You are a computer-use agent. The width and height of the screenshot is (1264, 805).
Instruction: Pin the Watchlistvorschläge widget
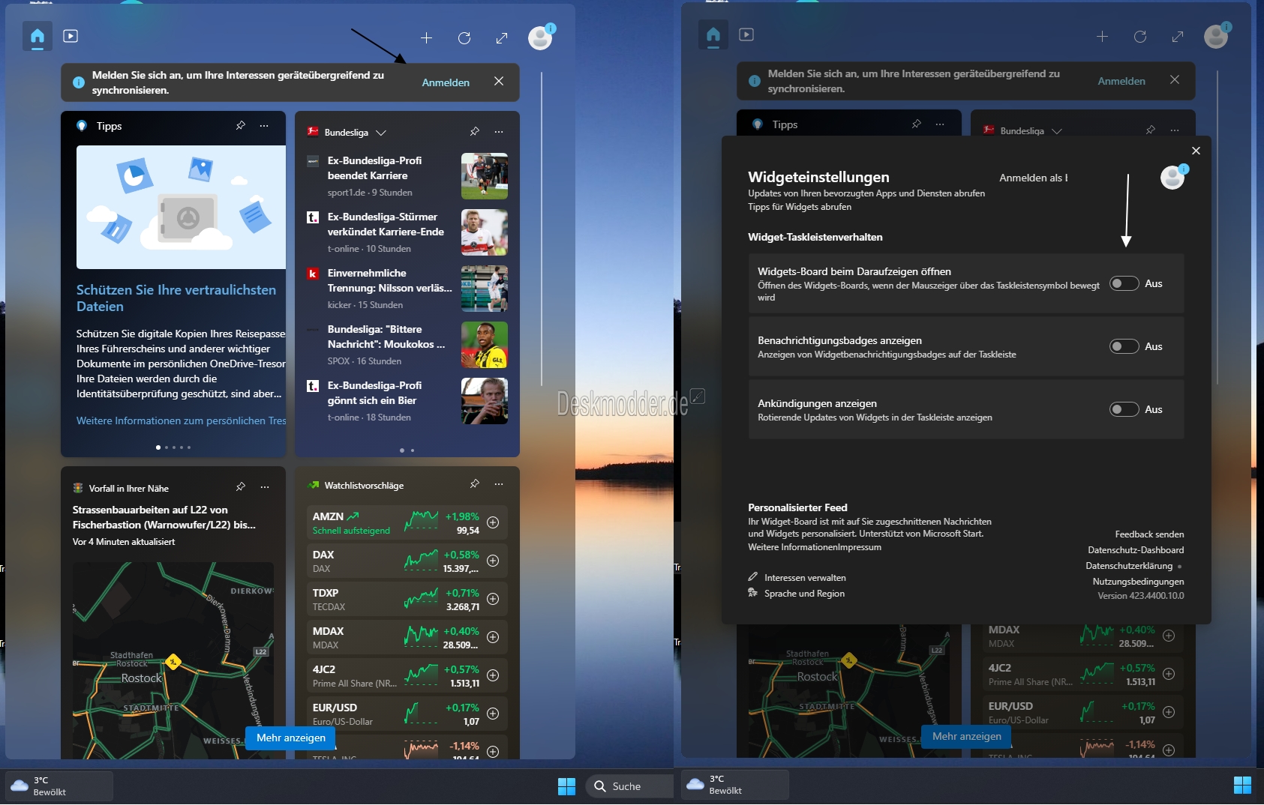point(474,484)
